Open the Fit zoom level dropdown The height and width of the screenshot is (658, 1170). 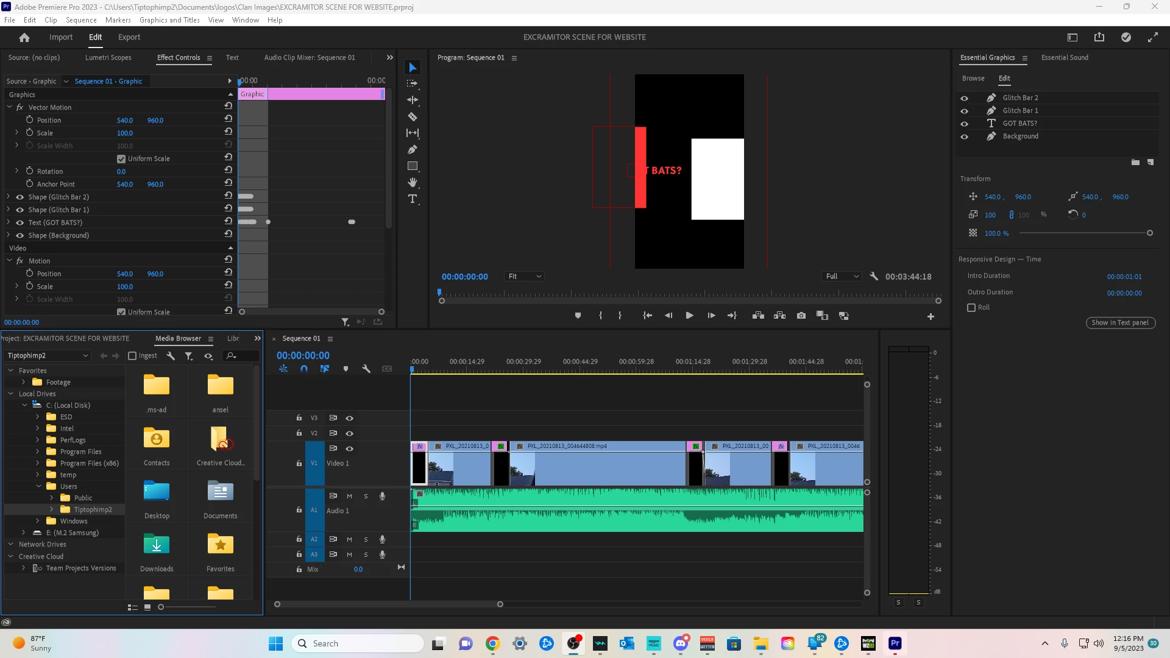(x=524, y=277)
